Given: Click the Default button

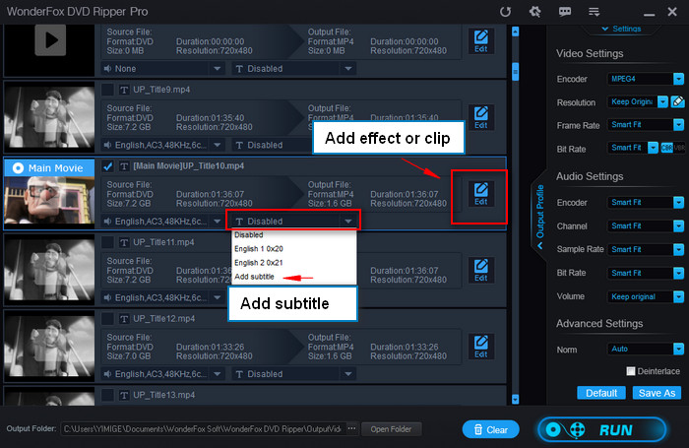Looking at the screenshot, I should (x=601, y=393).
